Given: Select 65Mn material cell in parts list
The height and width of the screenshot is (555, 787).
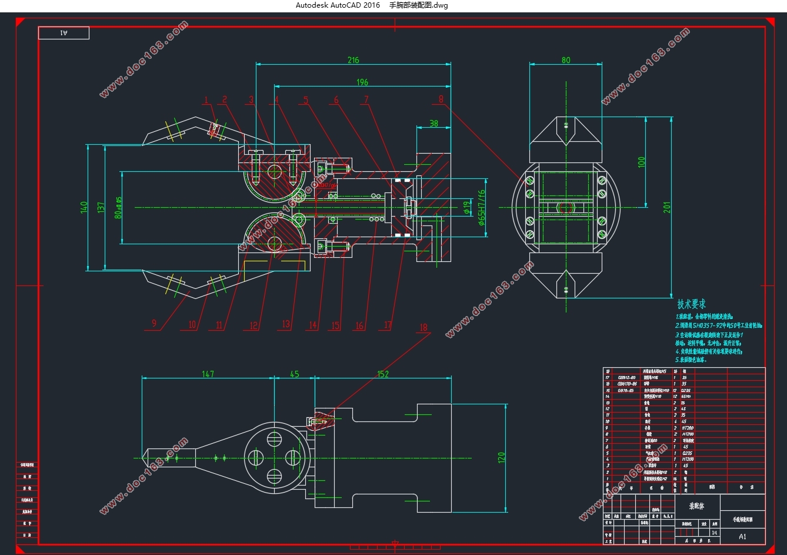Looking at the screenshot, I should pyautogui.click(x=686, y=397).
